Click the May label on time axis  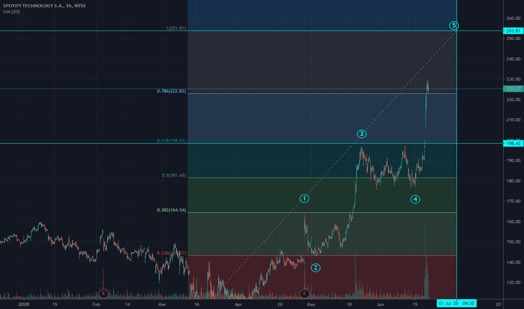click(311, 305)
